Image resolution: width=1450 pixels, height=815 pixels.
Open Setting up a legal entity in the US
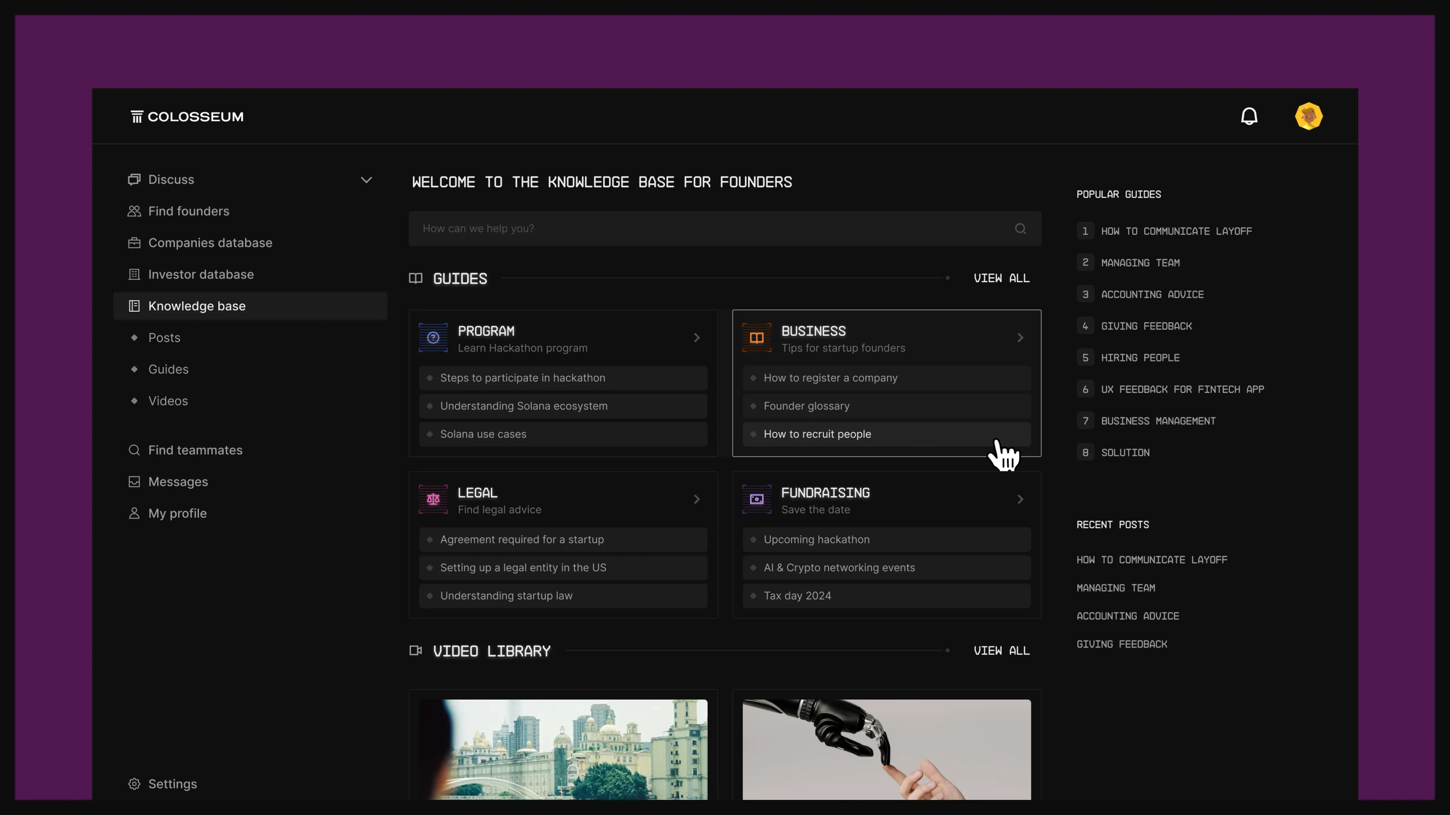tap(563, 567)
